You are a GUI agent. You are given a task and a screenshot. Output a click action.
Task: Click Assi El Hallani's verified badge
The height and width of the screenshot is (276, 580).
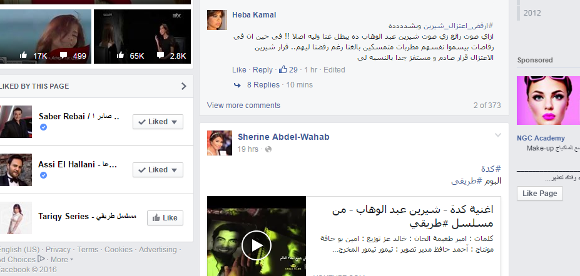point(43,175)
